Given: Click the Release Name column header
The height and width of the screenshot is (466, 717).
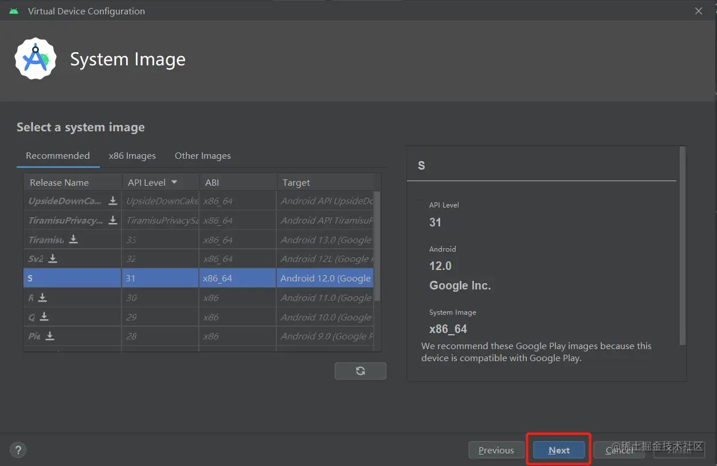Looking at the screenshot, I should click(x=60, y=182).
